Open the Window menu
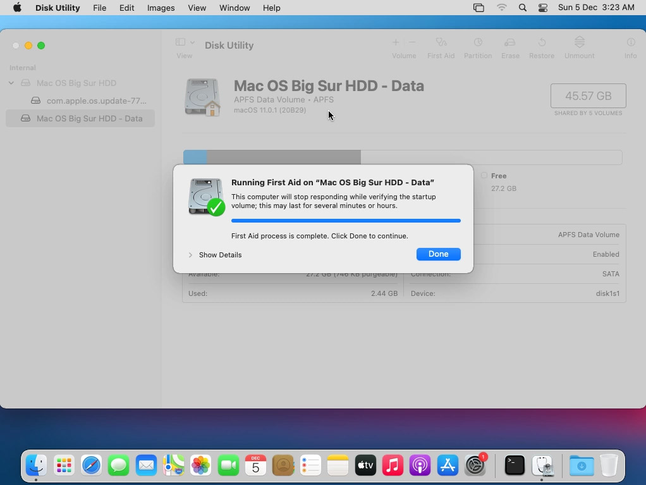This screenshot has height=485, width=646. [x=235, y=8]
